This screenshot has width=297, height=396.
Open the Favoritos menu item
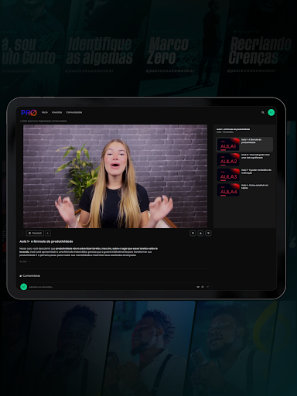[x=56, y=112]
